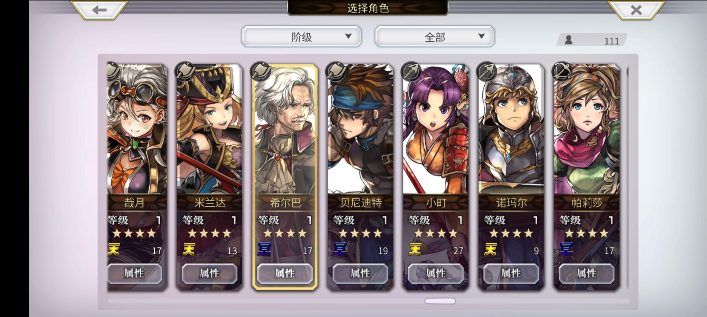Select the 贝尼迪特 character portrait
This screenshot has width=707, height=317.
coord(360,129)
